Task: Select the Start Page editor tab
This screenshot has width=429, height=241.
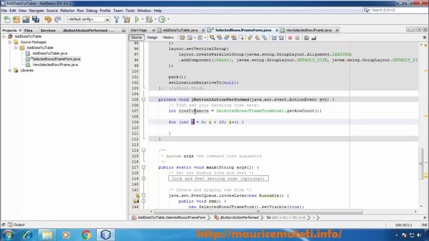Action: click(139, 30)
